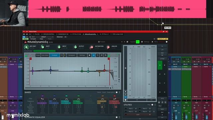
Task: Click Copy in plugin window header
Action: [41, 39]
